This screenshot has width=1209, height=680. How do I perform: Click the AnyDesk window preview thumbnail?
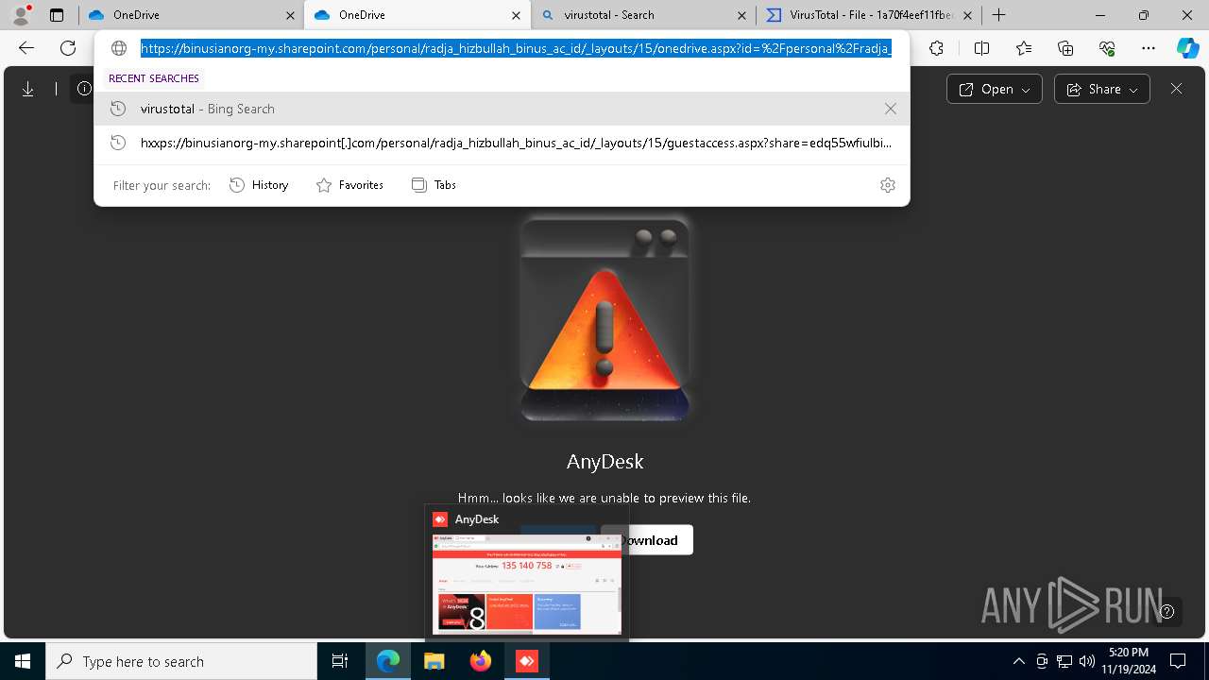527,584
